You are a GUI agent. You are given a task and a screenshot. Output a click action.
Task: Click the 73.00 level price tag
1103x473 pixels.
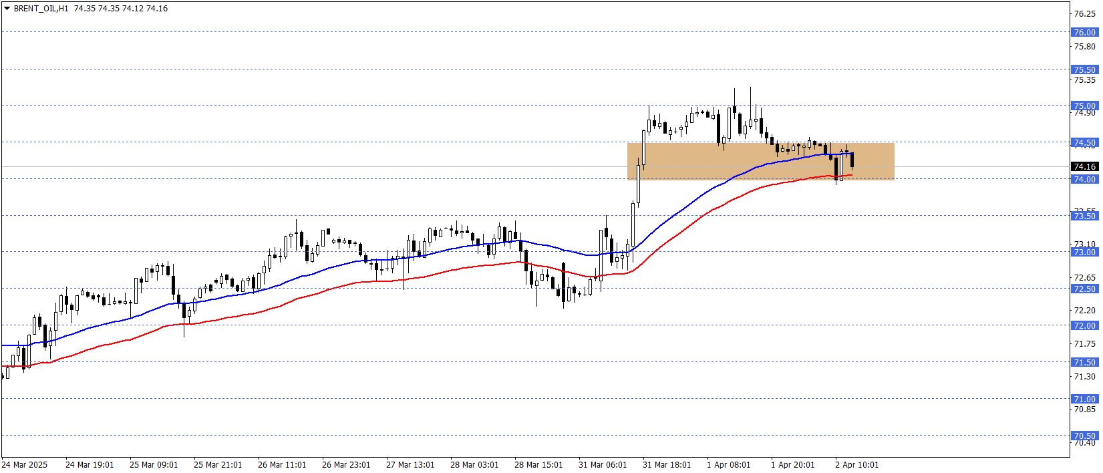1084,252
